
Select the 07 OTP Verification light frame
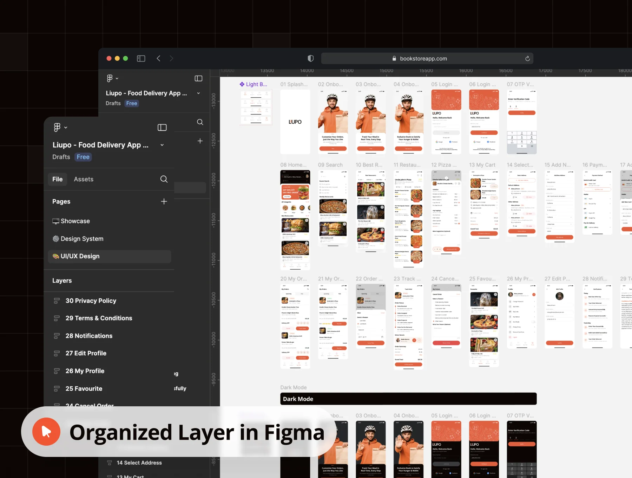[x=522, y=122]
